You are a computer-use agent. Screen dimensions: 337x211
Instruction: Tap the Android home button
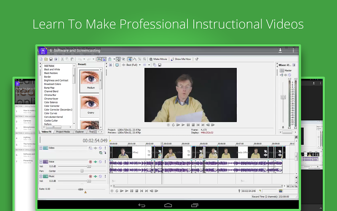click(168, 205)
